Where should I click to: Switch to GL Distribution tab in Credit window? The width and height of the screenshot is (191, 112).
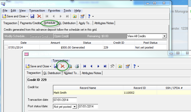pyautogui.click(x=52, y=73)
